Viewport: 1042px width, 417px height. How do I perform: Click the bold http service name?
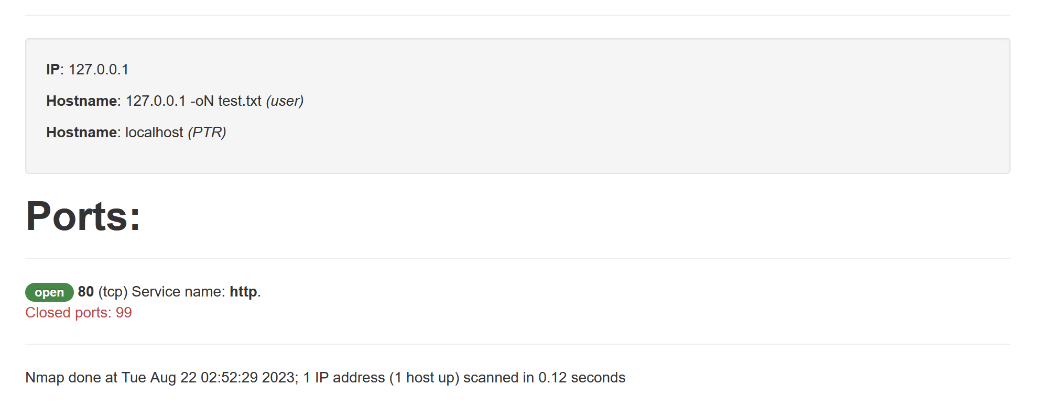pos(243,292)
